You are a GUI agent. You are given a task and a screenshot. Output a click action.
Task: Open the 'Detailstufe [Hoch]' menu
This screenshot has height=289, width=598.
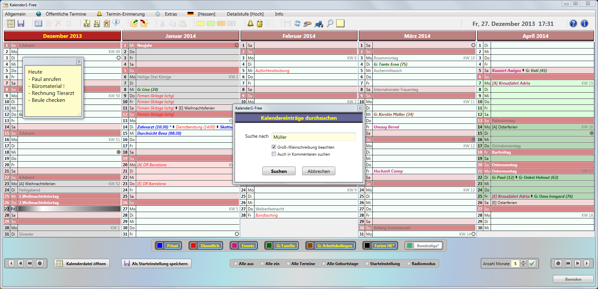(x=245, y=14)
